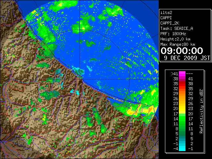Image resolution: width=212 pixels, height=159 pixels.
Task: Click the magenta >41 dBZ legend swatch
Action: point(182,74)
